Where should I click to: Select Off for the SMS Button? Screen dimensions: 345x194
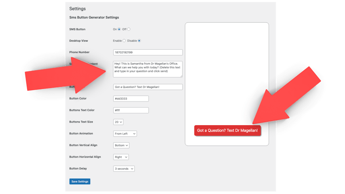pyautogui.click(x=129, y=29)
